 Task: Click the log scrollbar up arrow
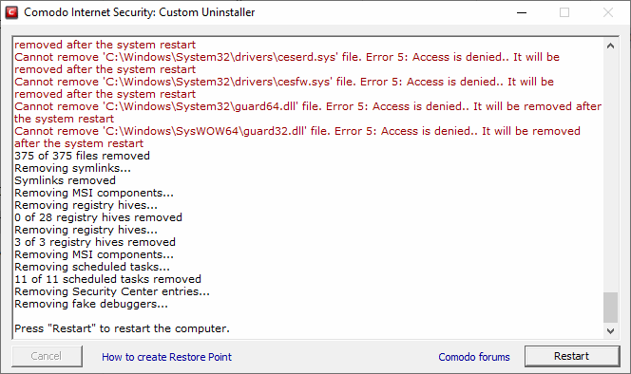610,46
